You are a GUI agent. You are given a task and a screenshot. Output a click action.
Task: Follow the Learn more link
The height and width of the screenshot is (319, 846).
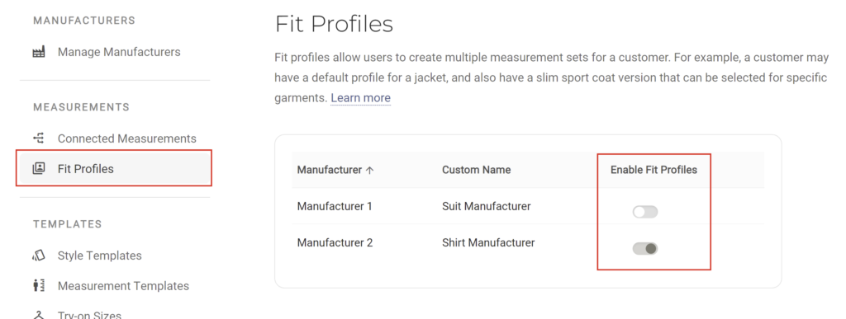pyautogui.click(x=360, y=98)
